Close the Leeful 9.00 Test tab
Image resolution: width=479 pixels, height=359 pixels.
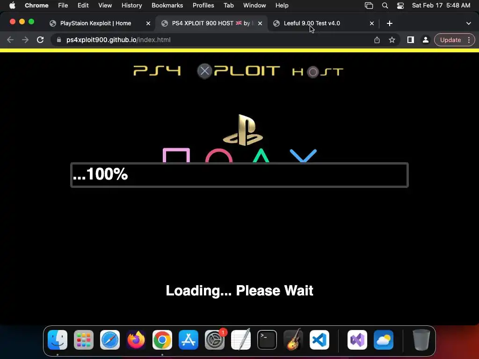pyautogui.click(x=372, y=23)
